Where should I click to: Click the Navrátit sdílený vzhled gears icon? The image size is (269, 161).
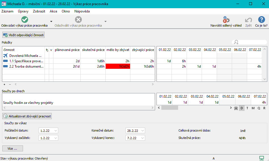pos(226,20)
